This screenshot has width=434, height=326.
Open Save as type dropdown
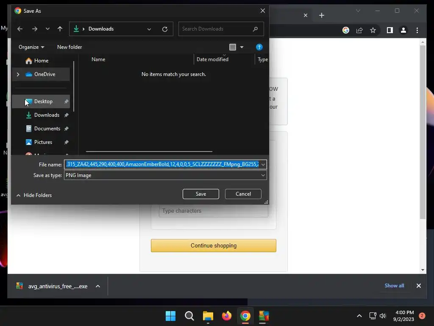click(x=165, y=175)
